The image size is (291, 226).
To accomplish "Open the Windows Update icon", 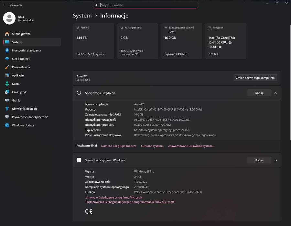I will click(7, 125).
